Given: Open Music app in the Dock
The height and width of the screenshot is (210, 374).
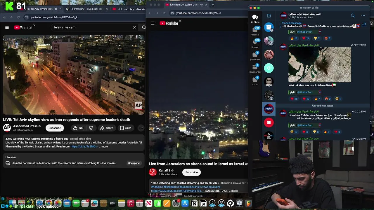Looking at the screenshot, I should pos(131,203).
